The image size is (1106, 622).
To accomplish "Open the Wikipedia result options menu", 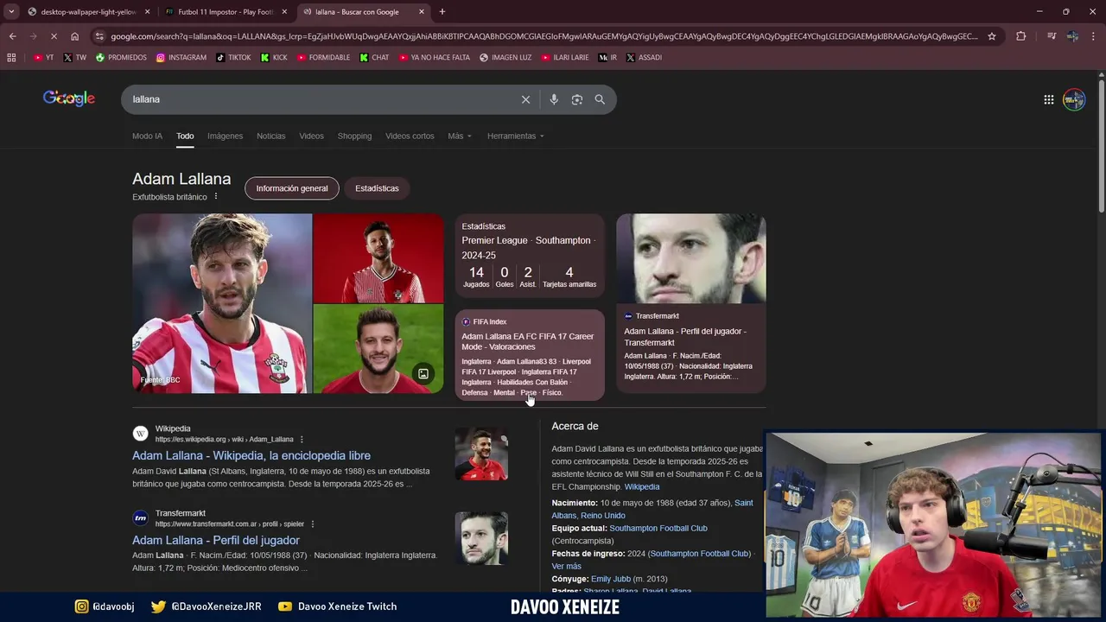I will click(302, 440).
